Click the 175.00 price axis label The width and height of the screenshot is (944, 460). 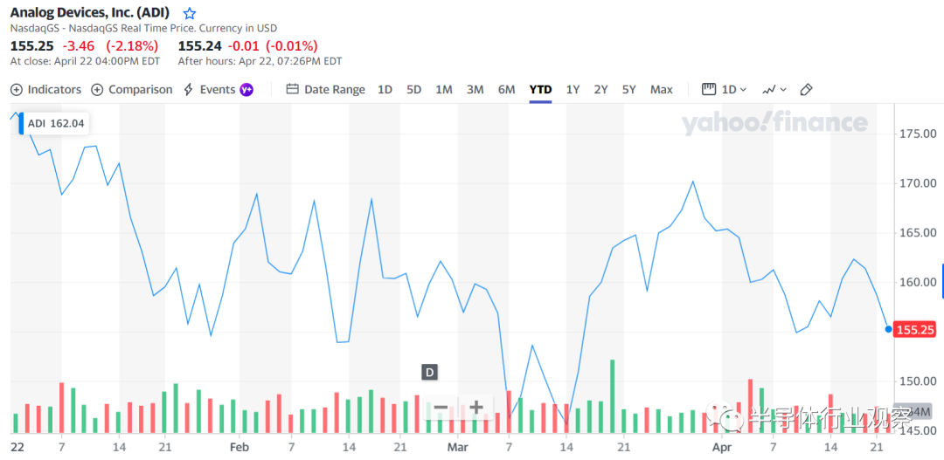(x=916, y=133)
